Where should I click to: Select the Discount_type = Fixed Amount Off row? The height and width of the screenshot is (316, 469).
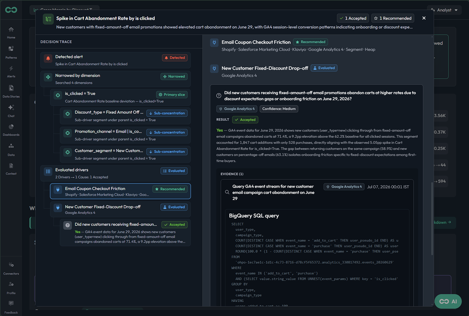click(125, 116)
